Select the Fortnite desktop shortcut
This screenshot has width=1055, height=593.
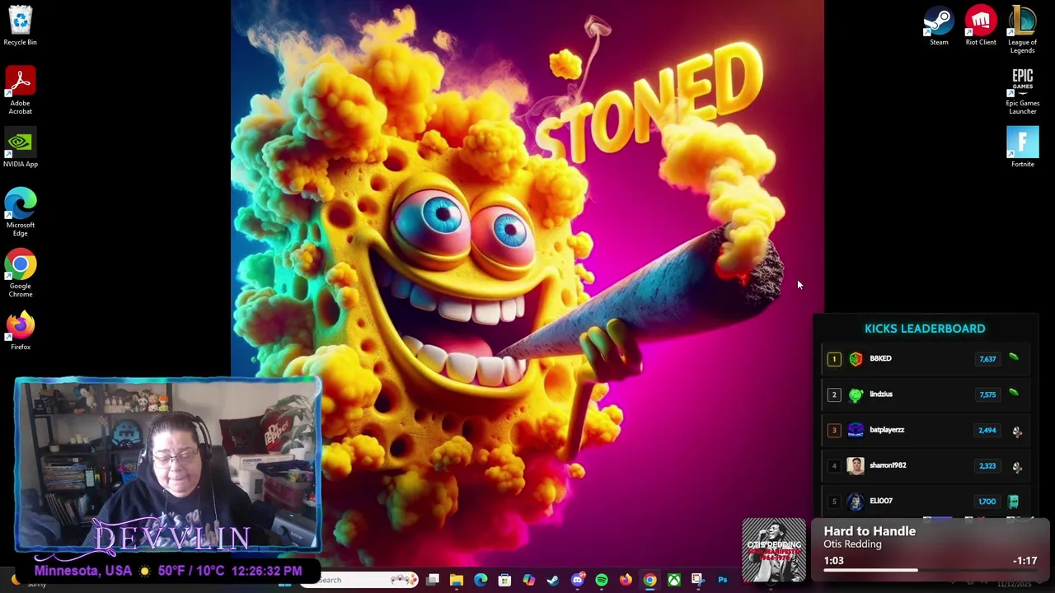pos(1022,148)
